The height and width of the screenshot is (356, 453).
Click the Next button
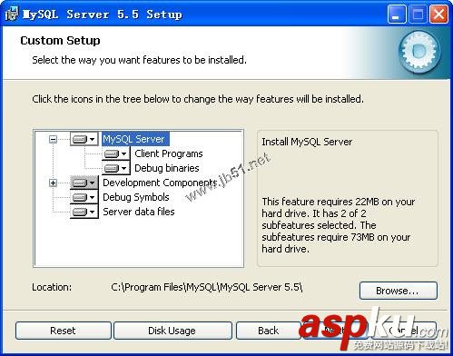(x=336, y=331)
